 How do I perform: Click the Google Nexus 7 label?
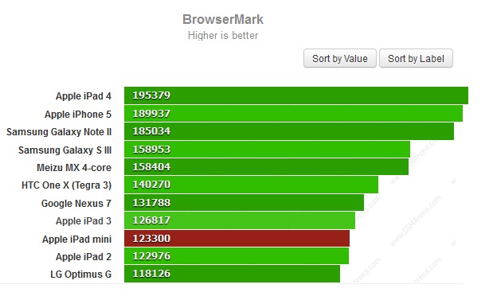coord(76,204)
